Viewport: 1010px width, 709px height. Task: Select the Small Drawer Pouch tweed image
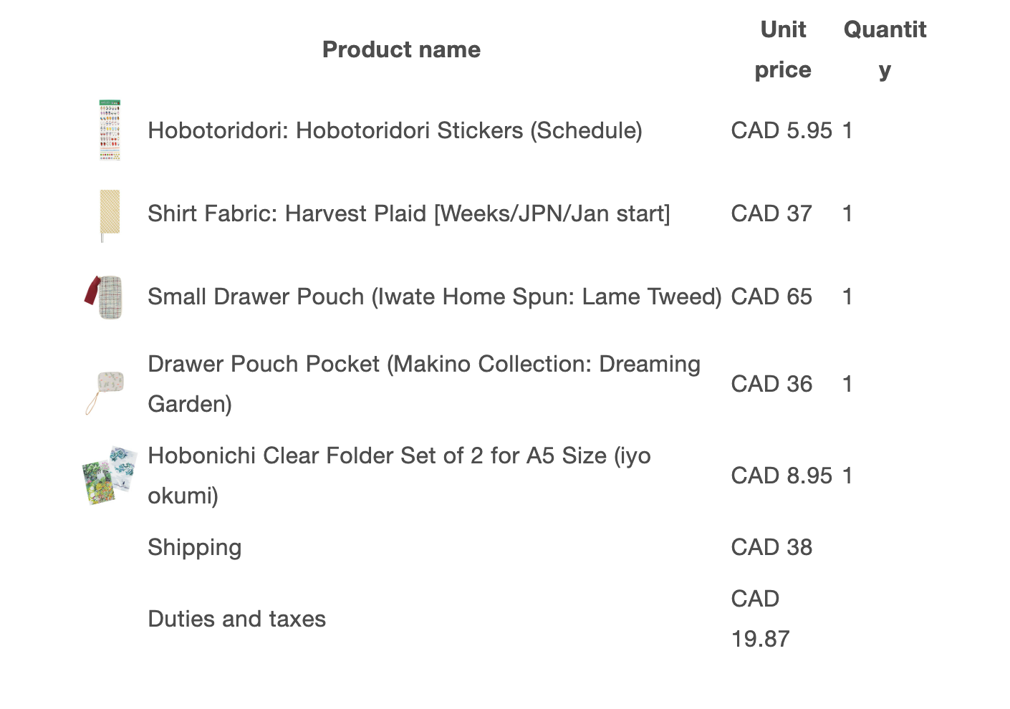(105, 296)
